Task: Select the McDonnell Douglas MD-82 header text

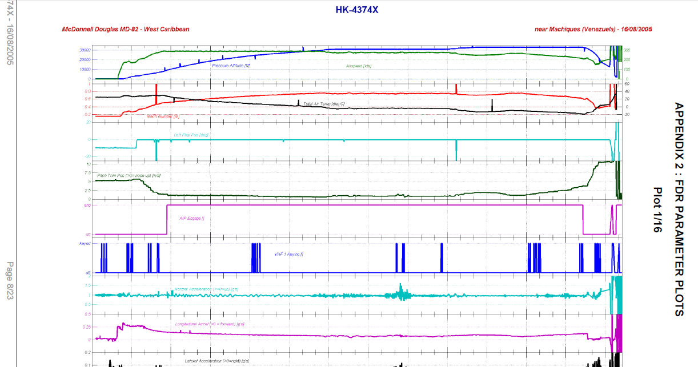Action: tap(126, 29)
